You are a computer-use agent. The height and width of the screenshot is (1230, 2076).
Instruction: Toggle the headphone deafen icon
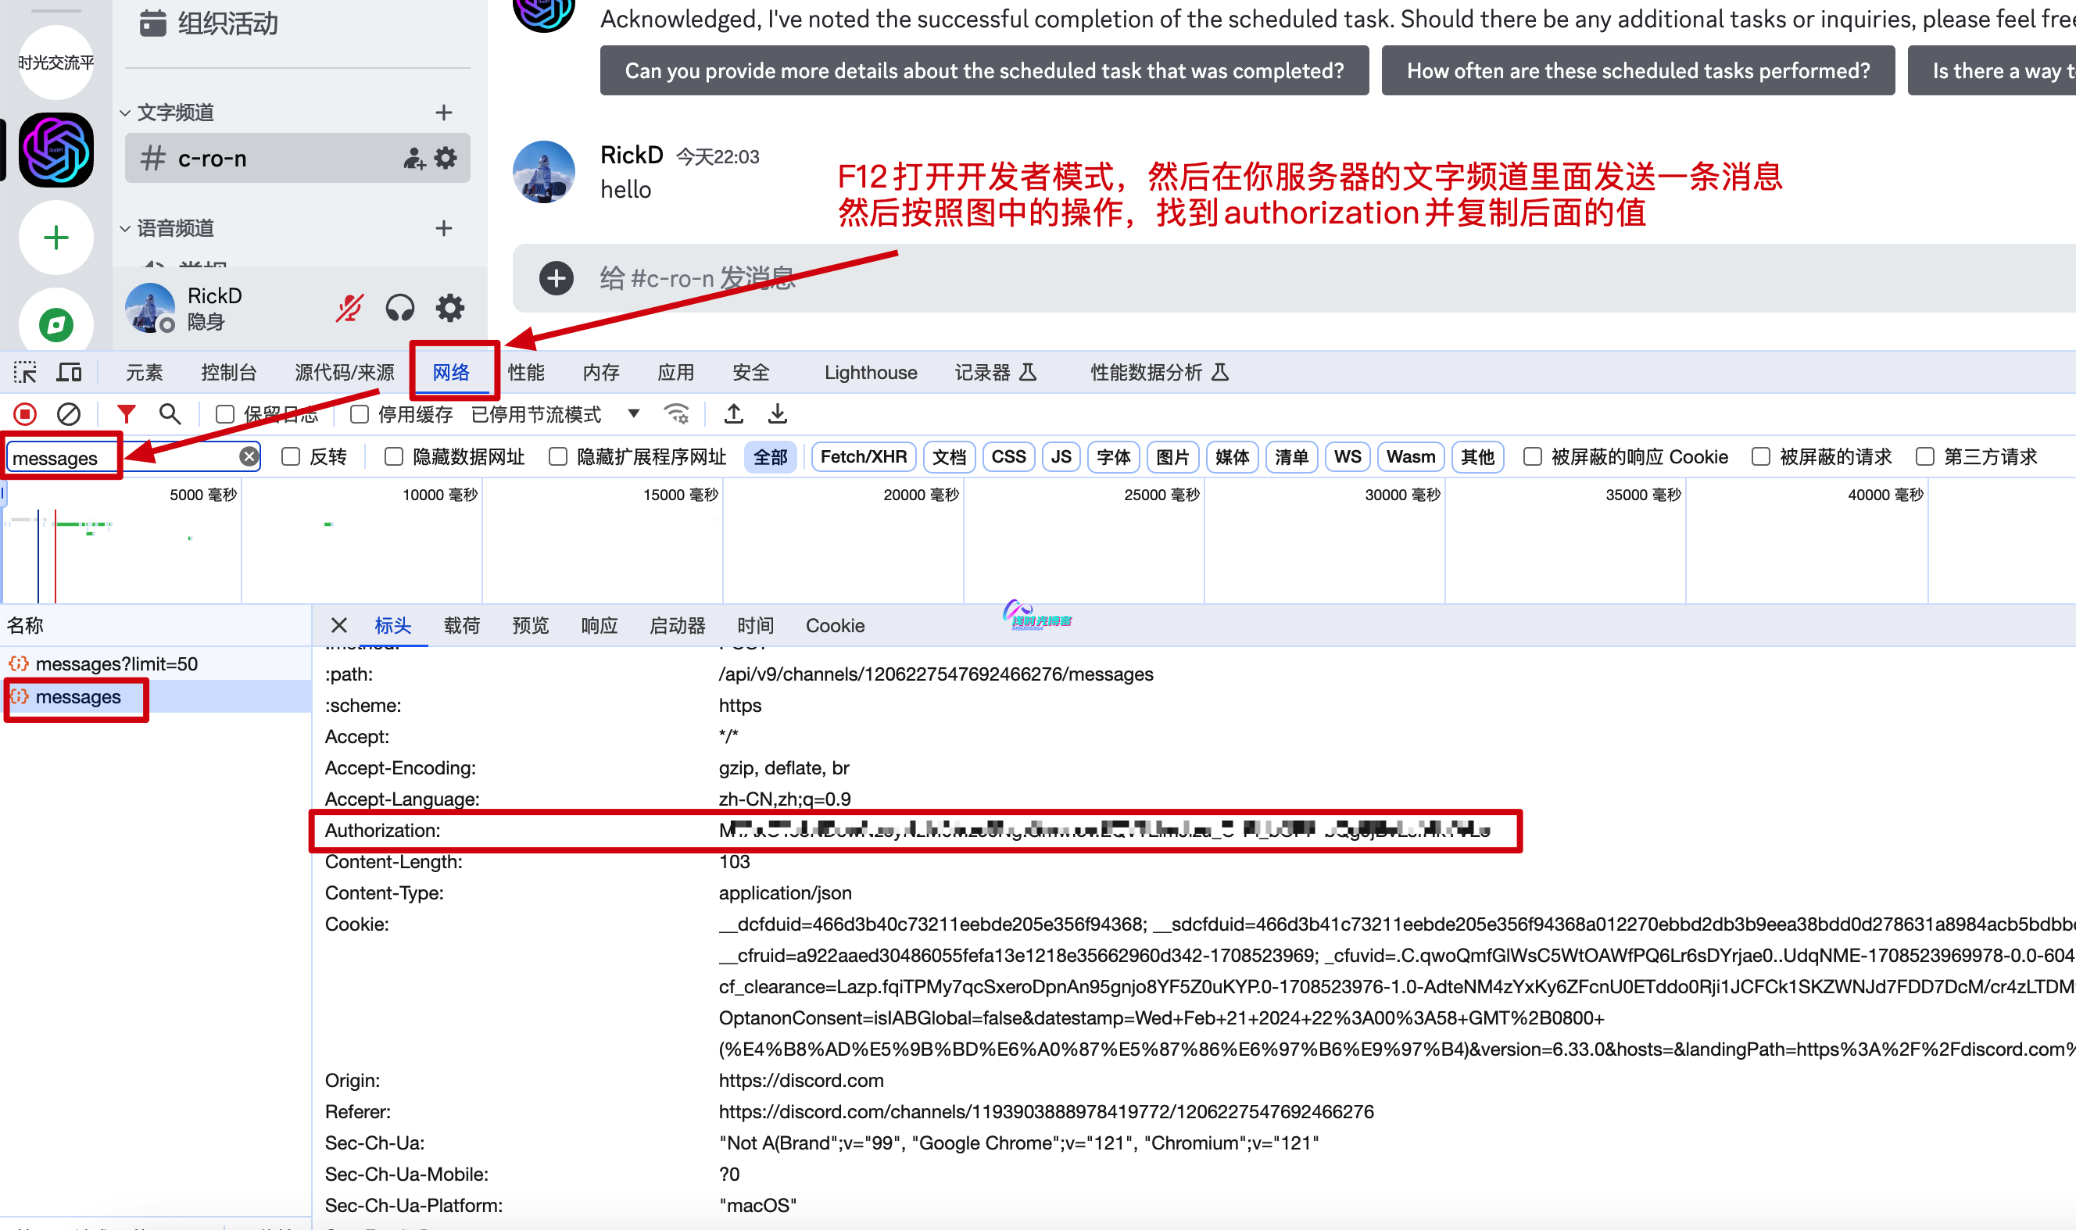(399, 309)
